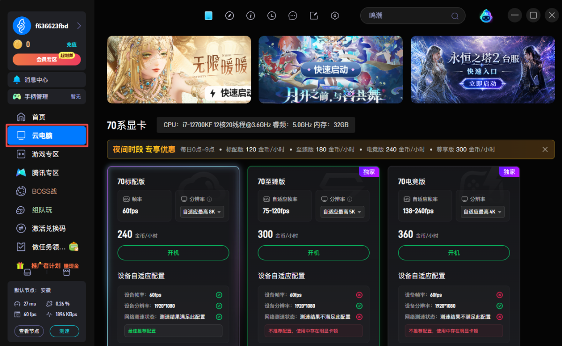Click 查看节点 button
Image resolution: width=562 pixels, height=346 pixels.
[29, 331]
